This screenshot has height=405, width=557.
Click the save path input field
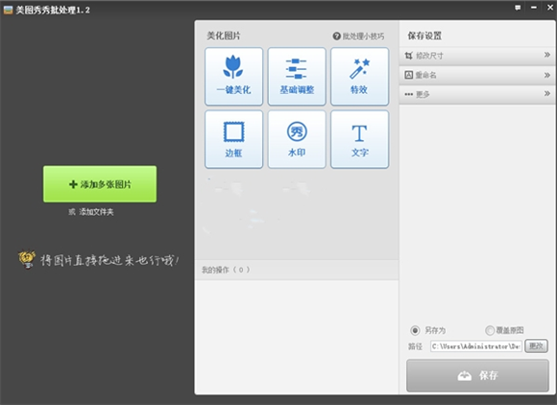[476, 346]
